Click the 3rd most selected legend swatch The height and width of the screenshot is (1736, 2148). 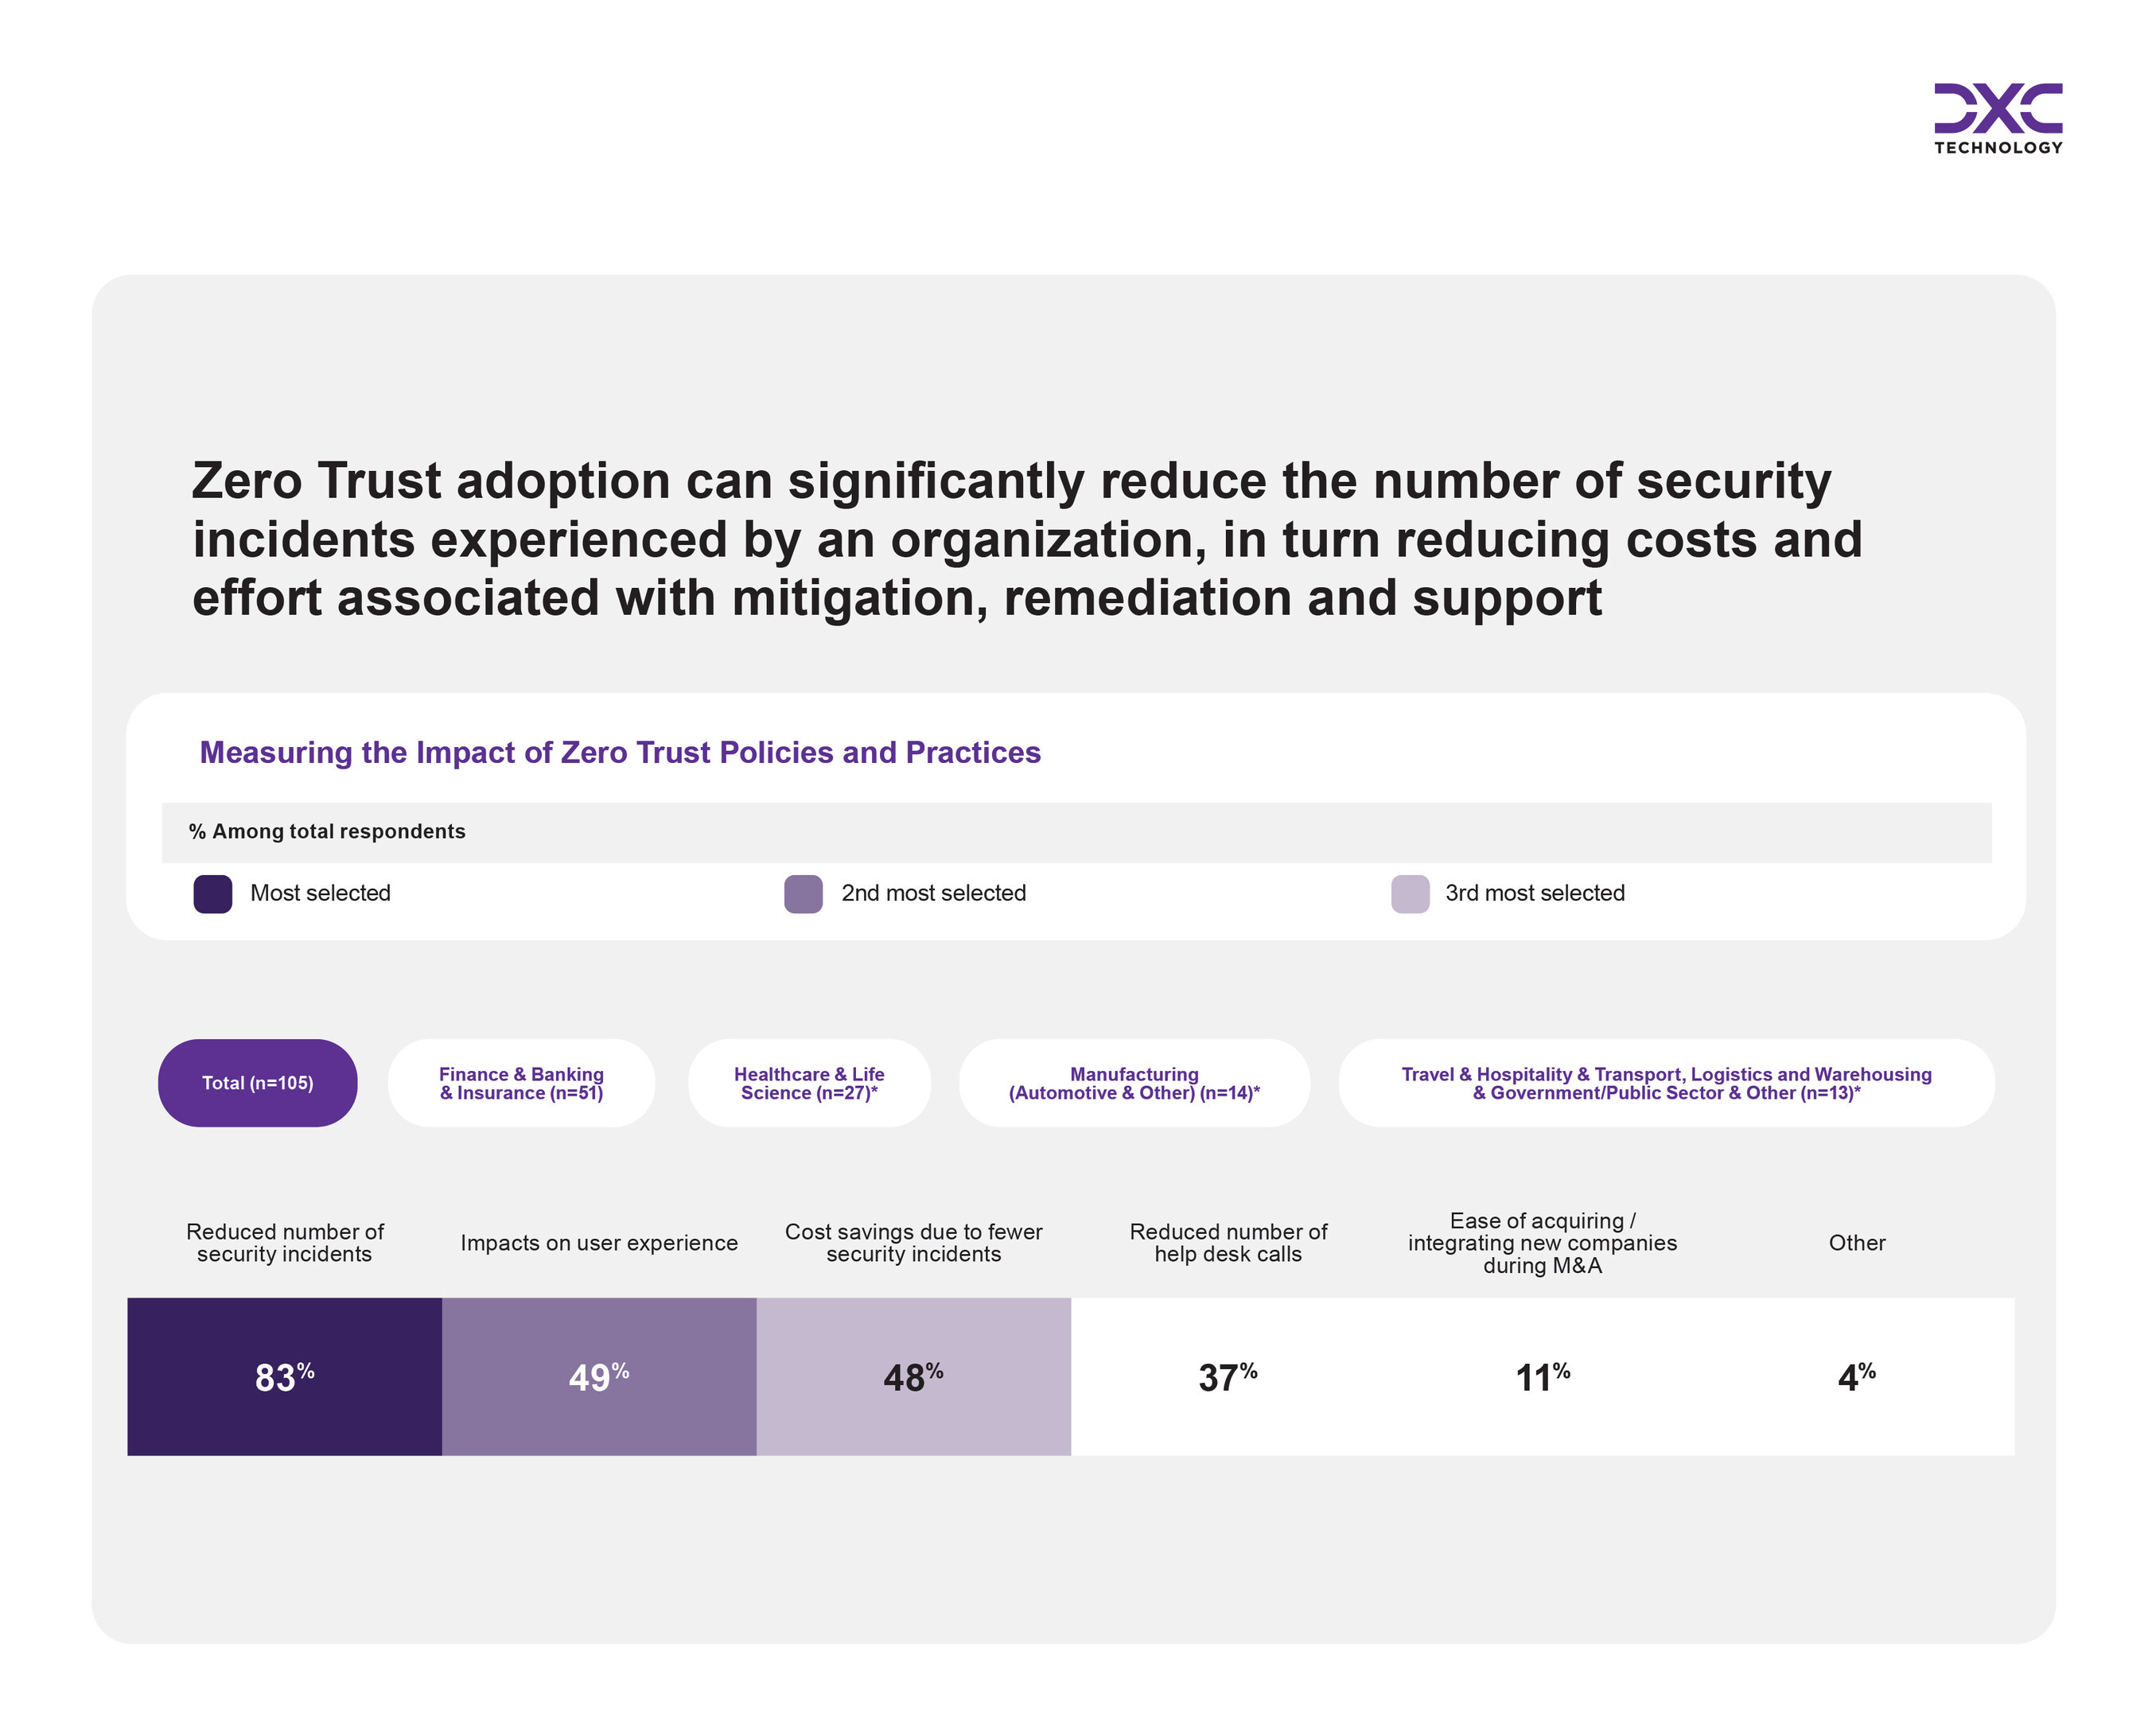tap(1410, 894)
